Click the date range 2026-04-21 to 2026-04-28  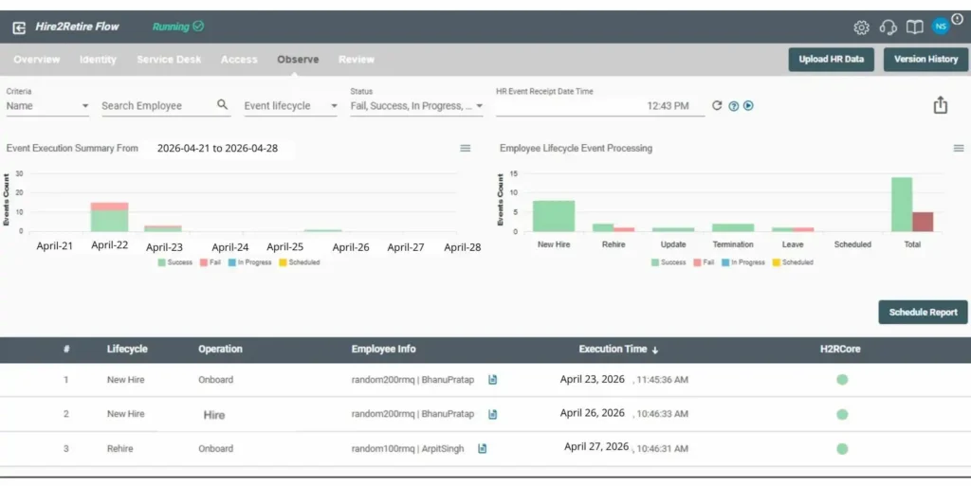coord(217,149)
